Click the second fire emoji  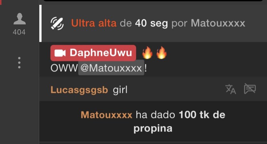[x=162, y=53]
